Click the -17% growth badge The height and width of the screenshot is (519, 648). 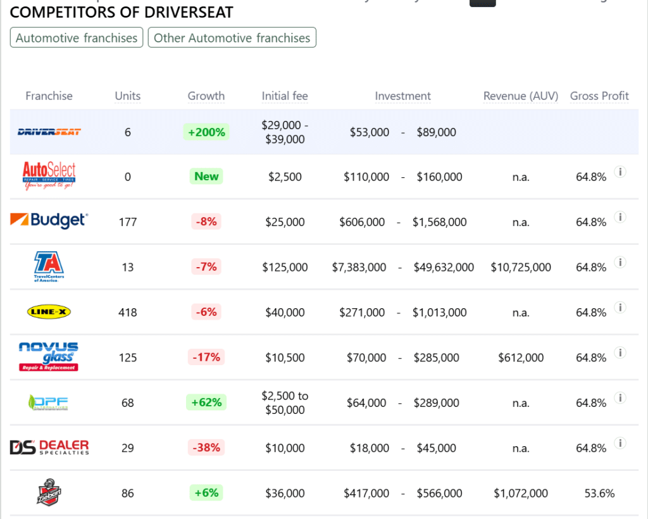[x=206, y=357]
